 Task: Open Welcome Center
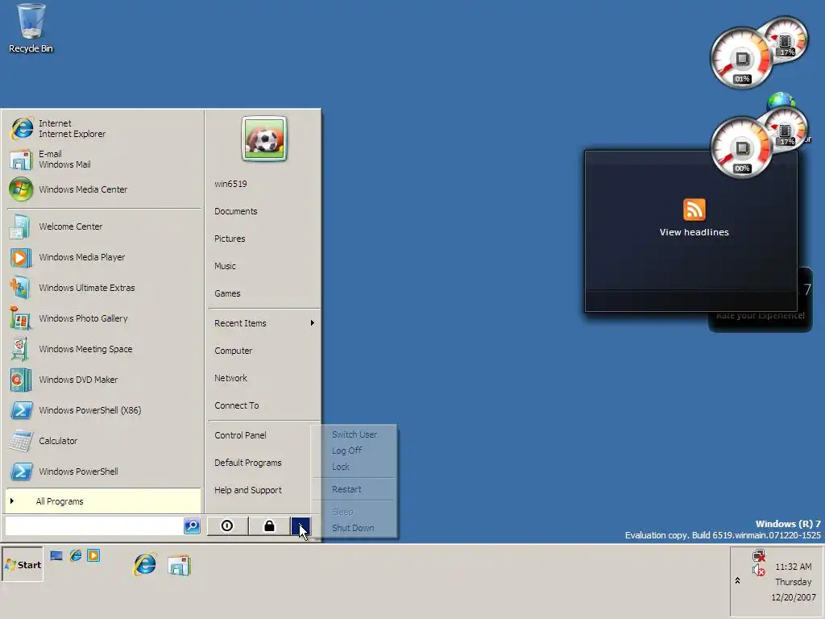click(103, 226)
